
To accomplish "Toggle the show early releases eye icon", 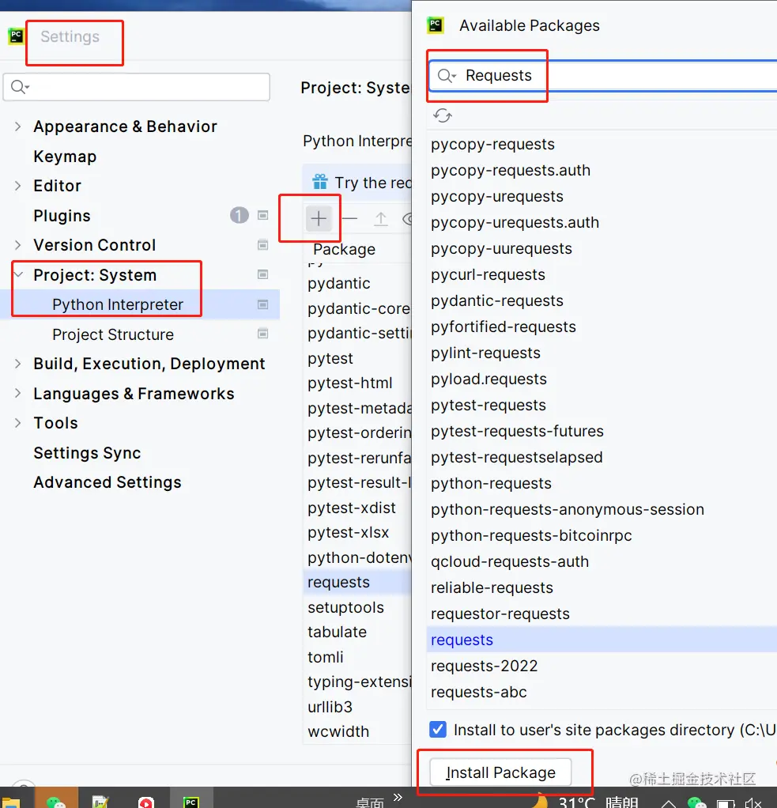I will [x=407, y=220].
